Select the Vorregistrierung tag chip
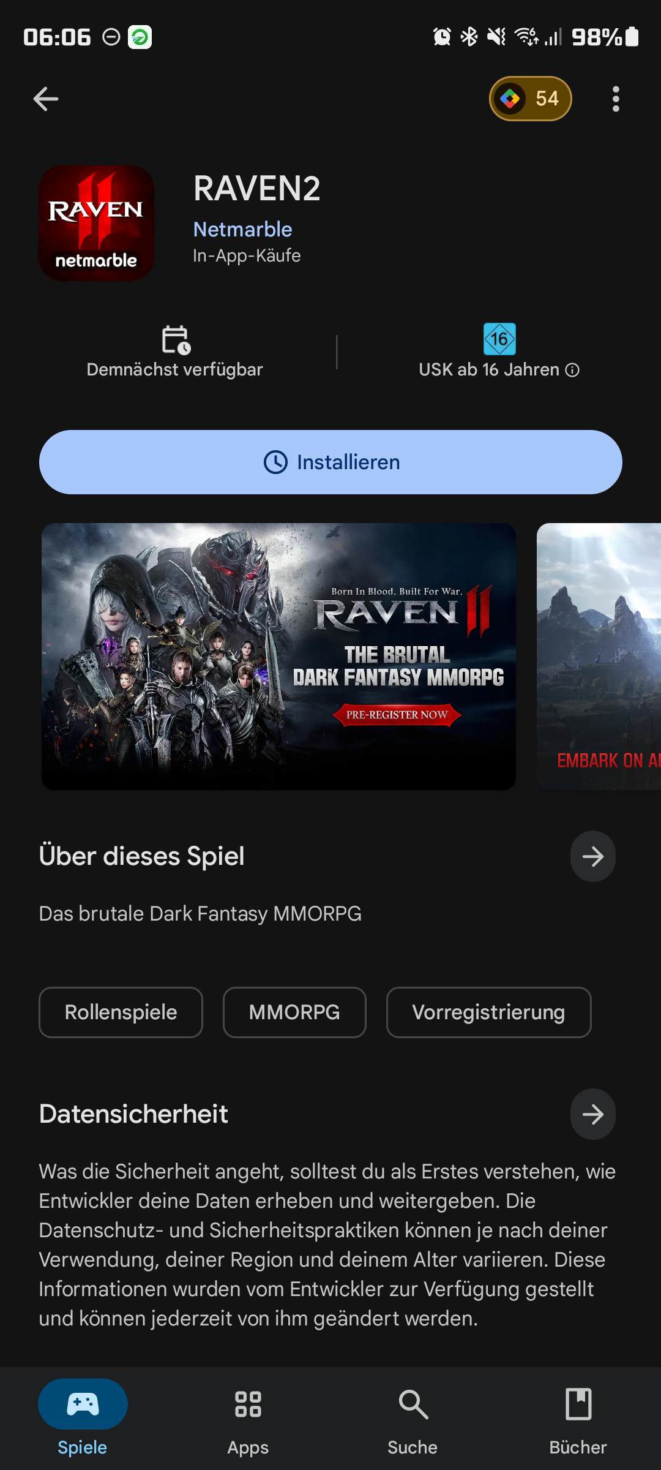This screenshot has height=1470, width=661. [x=488, y=1012]
